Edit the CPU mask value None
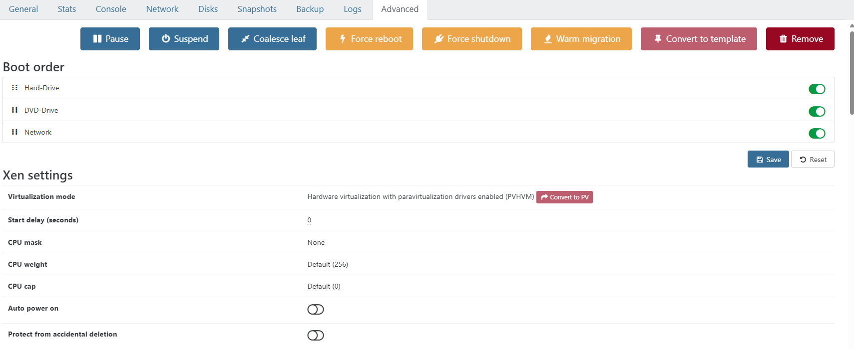854x349 pixels. click(x=316, y=243)
